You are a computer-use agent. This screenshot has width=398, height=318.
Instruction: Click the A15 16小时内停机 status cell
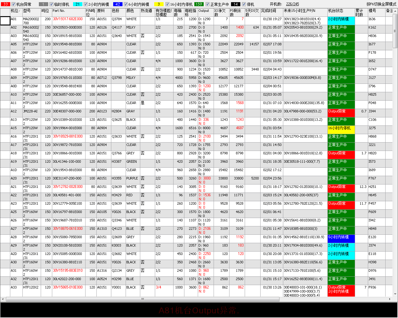point(341,130)
